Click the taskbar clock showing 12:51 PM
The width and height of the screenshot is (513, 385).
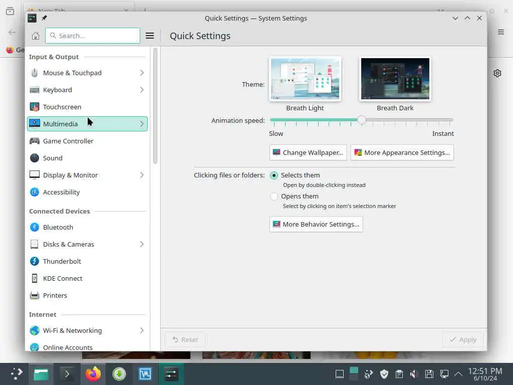[x=485, y=374]
